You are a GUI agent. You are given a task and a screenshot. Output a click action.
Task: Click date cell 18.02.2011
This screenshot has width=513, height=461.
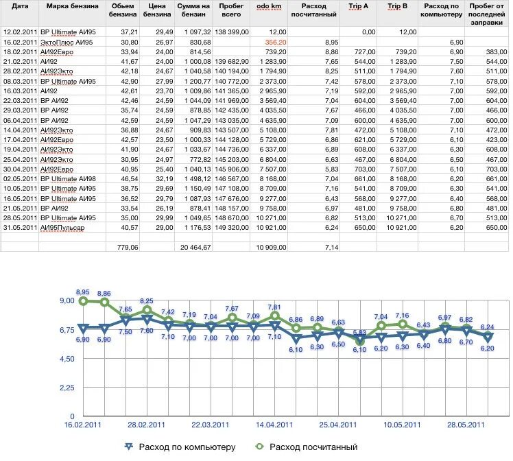click(20, 51)
